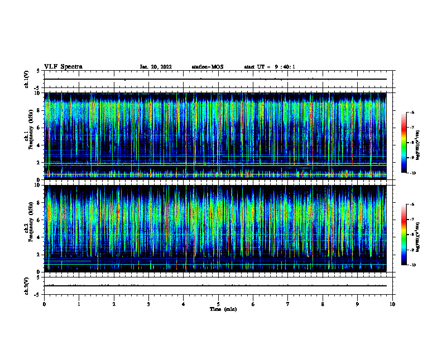This screenshot has height=341, width=442.
Task: Click time-axis tick label "10" minutes
Action: point(392,304)
